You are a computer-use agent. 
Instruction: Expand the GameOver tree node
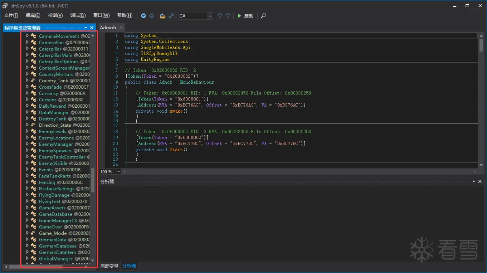[27, 227]
